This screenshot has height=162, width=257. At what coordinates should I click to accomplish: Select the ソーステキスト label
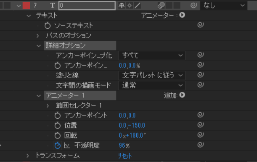[73, 26]
